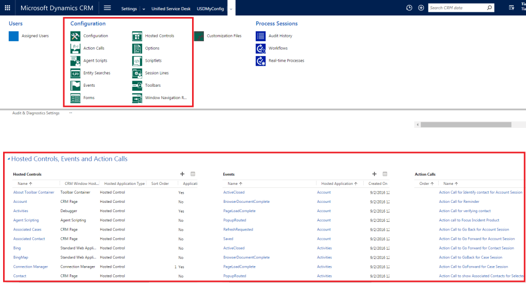Open the advanced find icon

click(511, 8)
